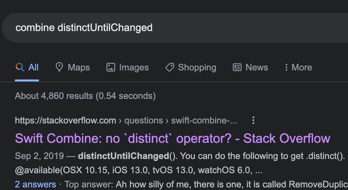Click the vertical dots icon beside More
This screenshot has width=348, height=190.
coord(286,67)
